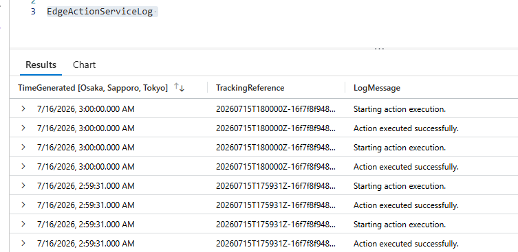Screen dimensions: 518x252
Task: Select first row's 'Starting action execution.' message
Action: pyautogui.click(x=400, y=109)
